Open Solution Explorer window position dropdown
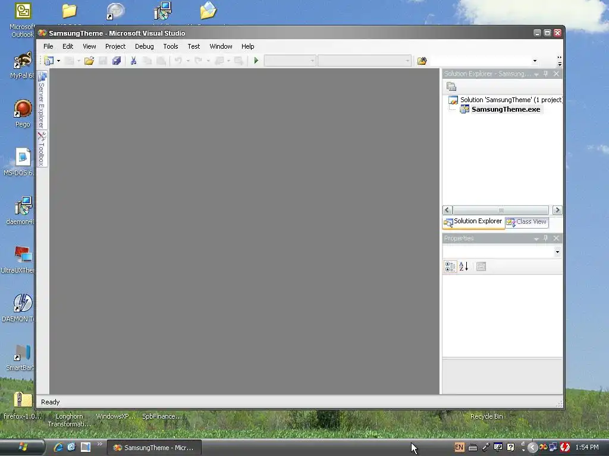The height and width of the screenshot is (456, 609). [536, 74]
